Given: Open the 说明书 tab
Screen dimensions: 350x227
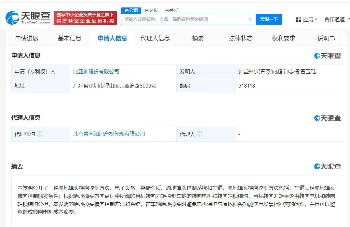Looking at the screenshot, I should (326, 38).
